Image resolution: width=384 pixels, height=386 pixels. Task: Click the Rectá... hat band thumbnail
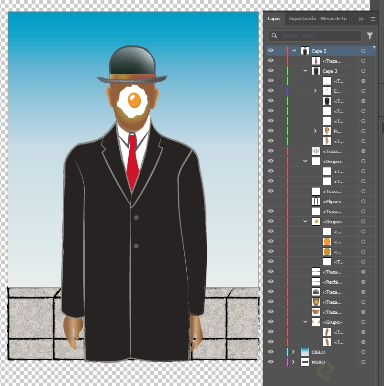tap(316, 282)
